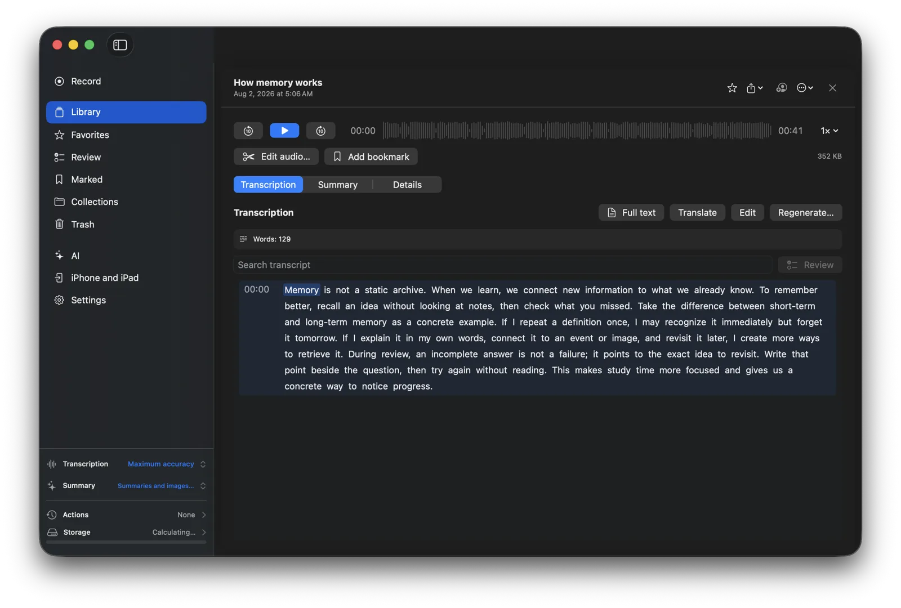Add a bookmark

point(371,157)
